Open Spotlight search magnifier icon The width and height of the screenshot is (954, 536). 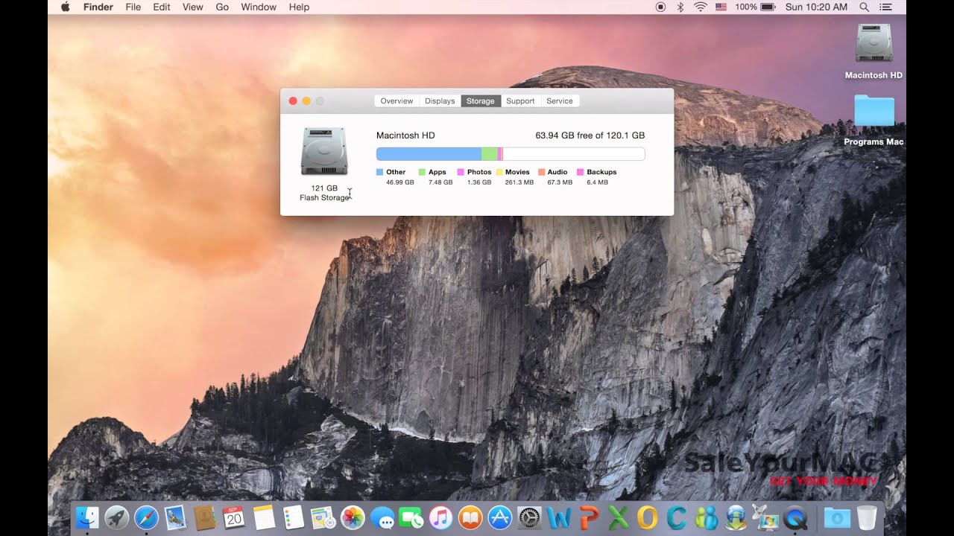coord(865,7)
